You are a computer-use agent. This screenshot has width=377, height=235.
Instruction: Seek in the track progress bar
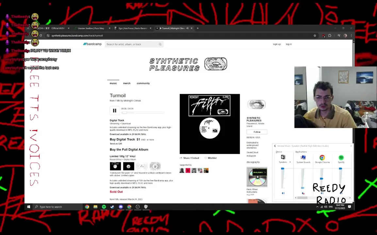[x=143, y=113]
